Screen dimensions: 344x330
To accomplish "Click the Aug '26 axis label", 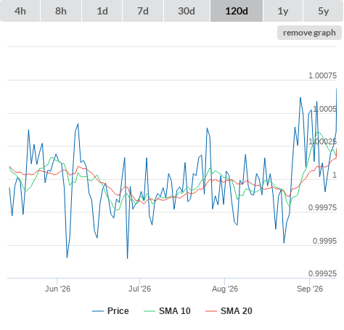I will [x=225, y=289].
